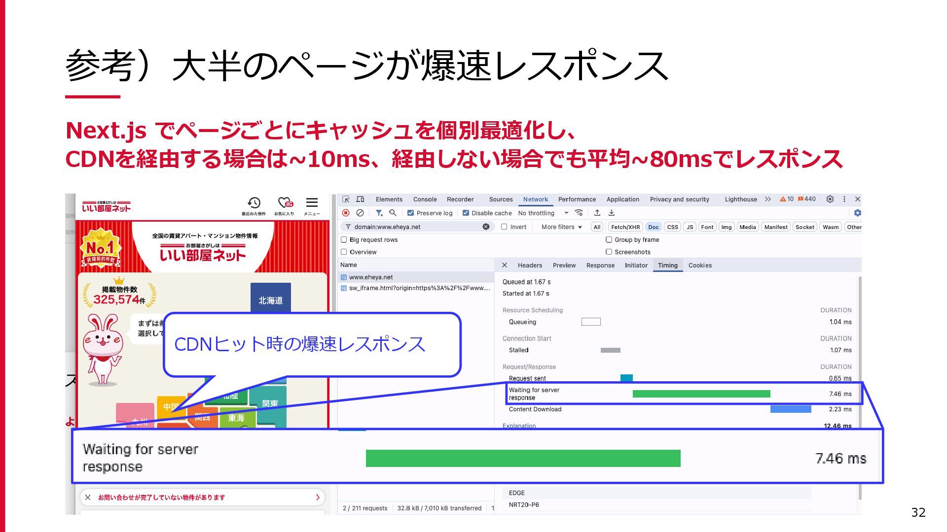Open DevTools three-dot customize menu
947x532 pixels.
pyautogui.click(x=844, y=199)
